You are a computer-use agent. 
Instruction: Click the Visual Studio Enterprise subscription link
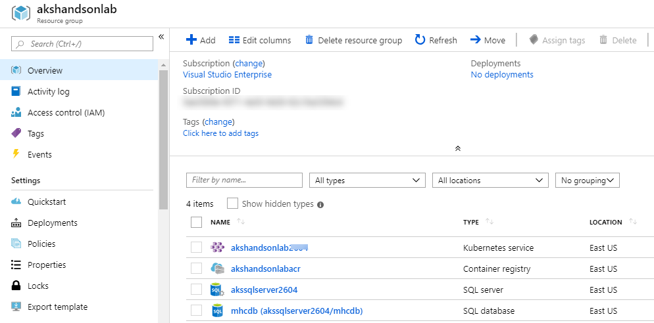[x=227, y=74]
